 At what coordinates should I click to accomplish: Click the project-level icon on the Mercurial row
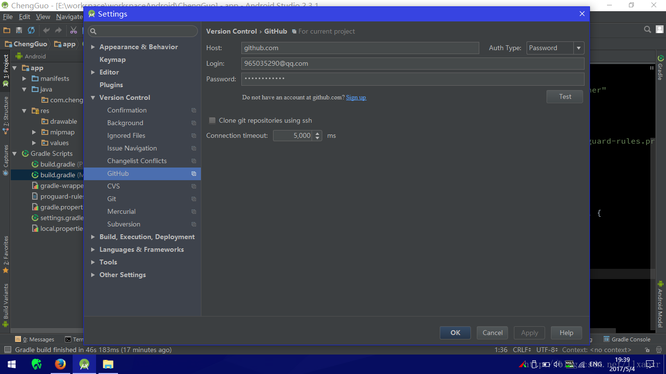click(x=194, y=212)
